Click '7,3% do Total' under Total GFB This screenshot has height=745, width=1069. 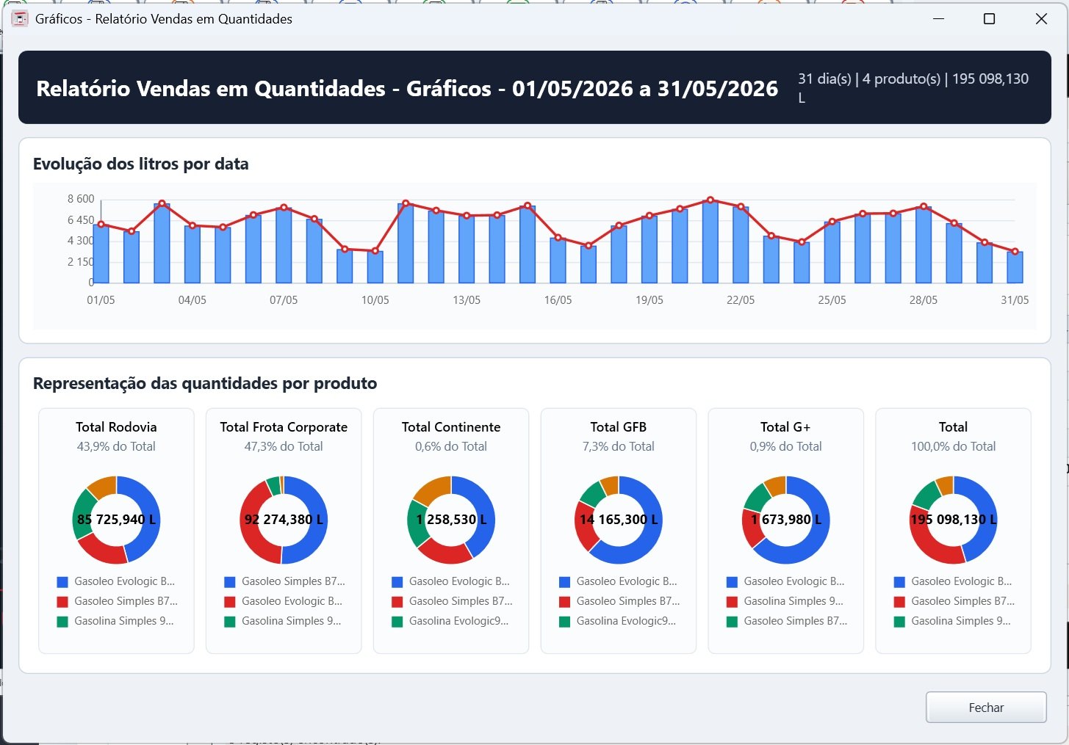tap(619, 446)
